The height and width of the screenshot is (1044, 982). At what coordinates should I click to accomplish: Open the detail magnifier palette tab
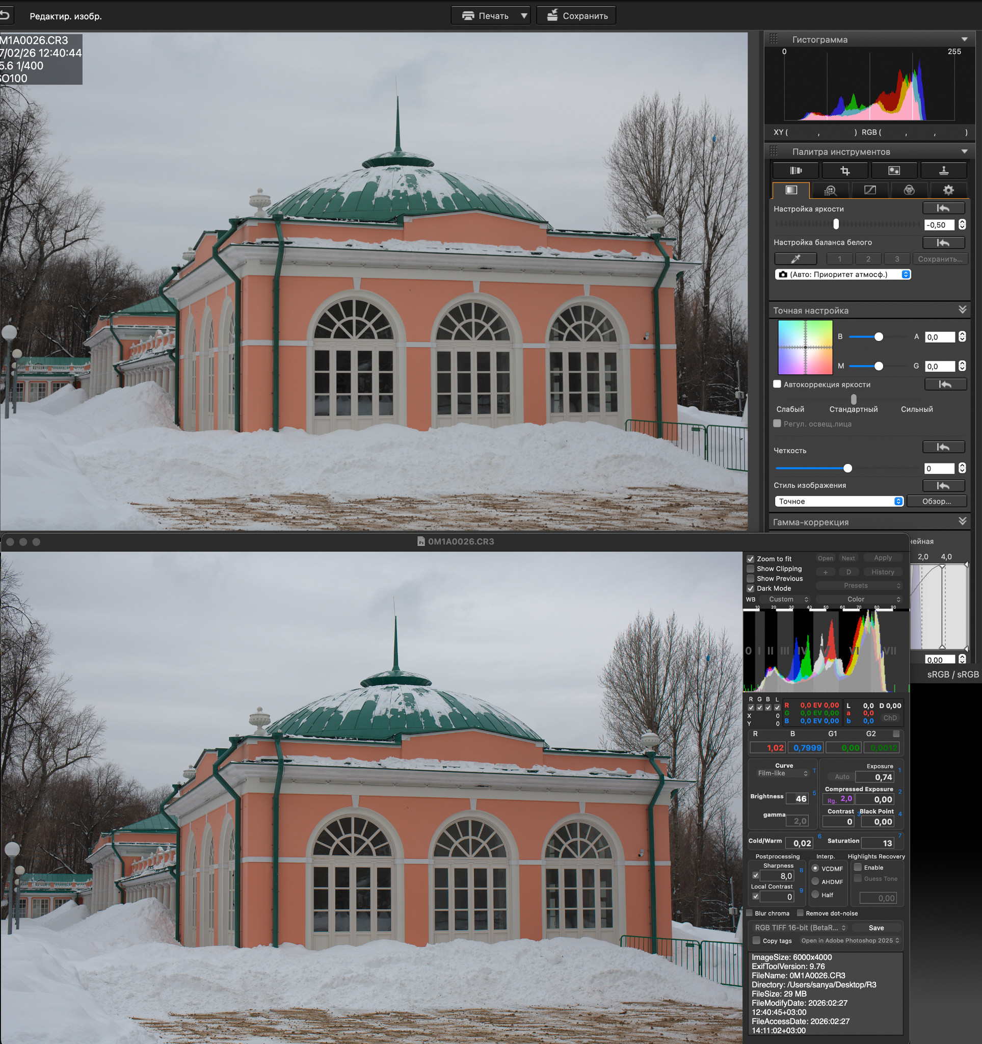(830, 190)
